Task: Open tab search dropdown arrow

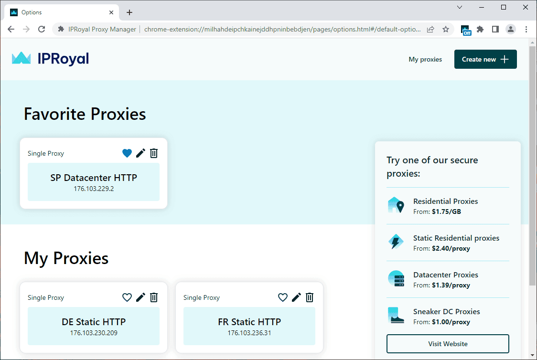Action: 460,7
